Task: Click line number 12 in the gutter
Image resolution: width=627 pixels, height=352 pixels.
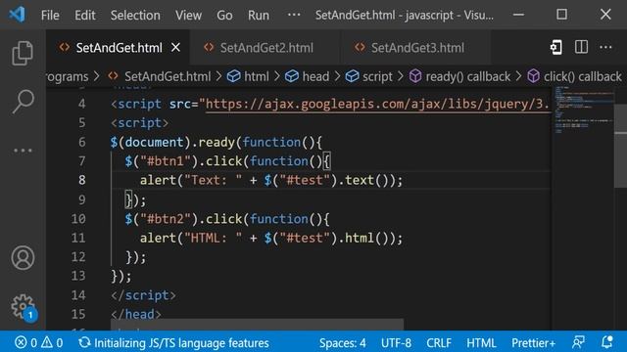Action: click(x=78, y=256)
